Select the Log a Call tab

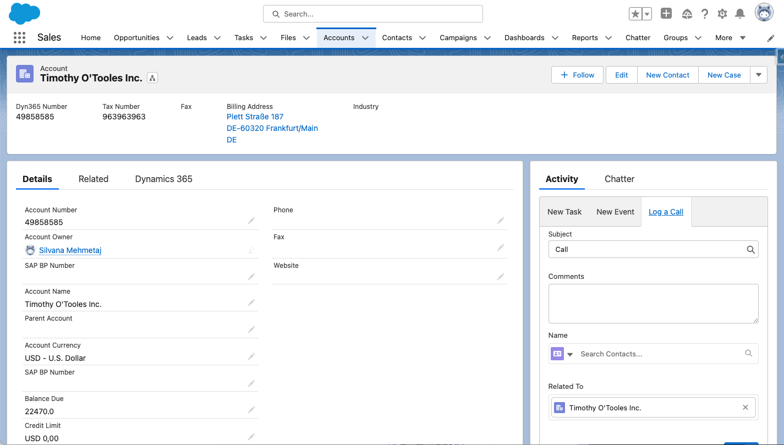[x=666, y=212]
